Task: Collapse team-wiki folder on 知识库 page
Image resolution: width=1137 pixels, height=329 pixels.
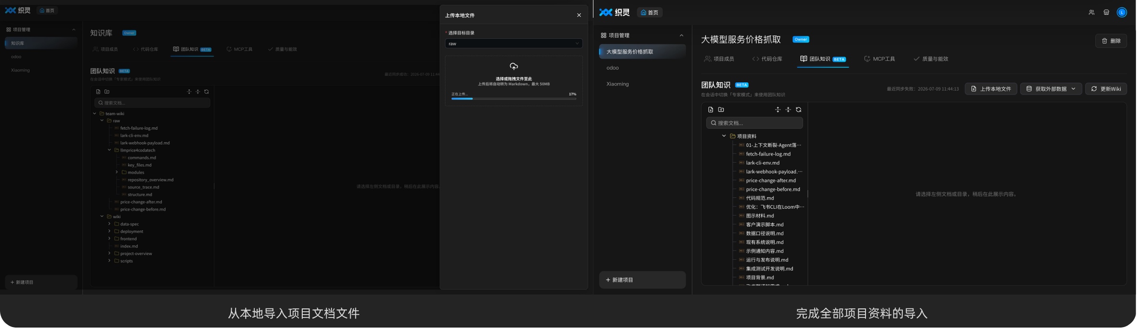Action: (95, 113)
